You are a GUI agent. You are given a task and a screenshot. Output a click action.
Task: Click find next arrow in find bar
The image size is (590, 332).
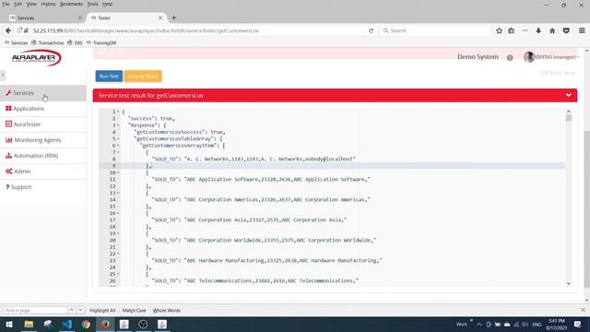[x=80, y=310]
